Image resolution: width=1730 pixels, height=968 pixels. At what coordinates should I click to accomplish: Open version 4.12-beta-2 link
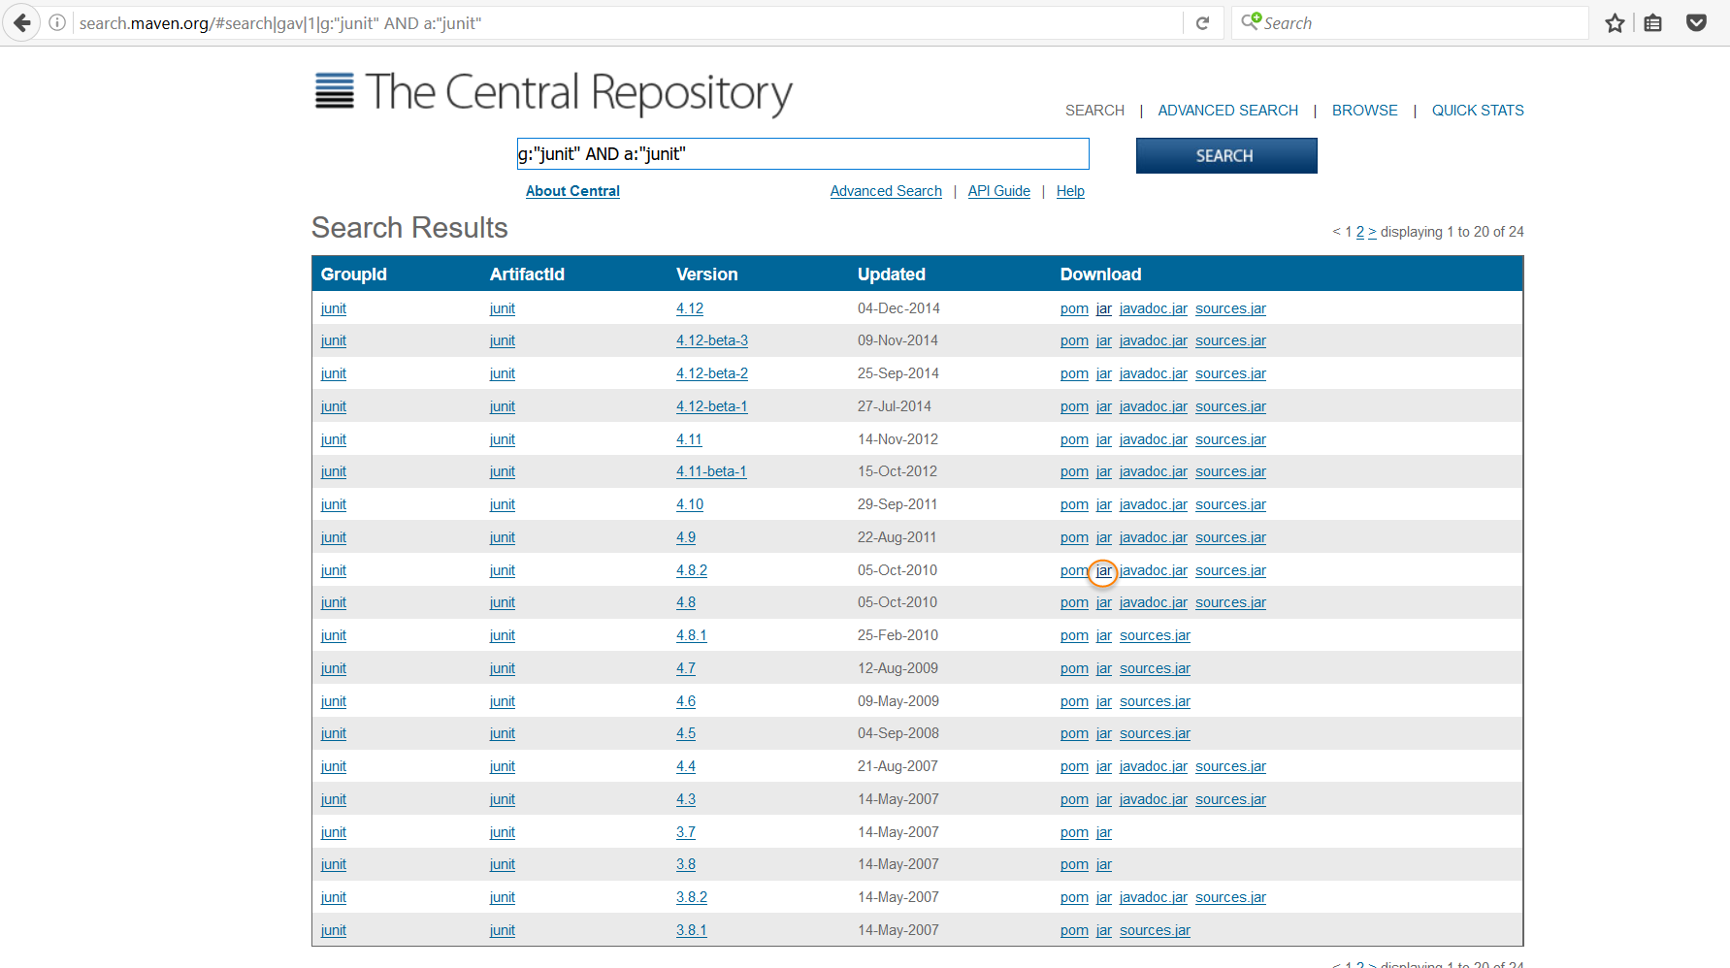pos(712,373)
